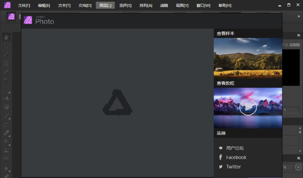Open the 图层[L] menu
Image resolution: width=303 pixels, height=178 pixels.
pyautogui.click(x=105, y=5)
